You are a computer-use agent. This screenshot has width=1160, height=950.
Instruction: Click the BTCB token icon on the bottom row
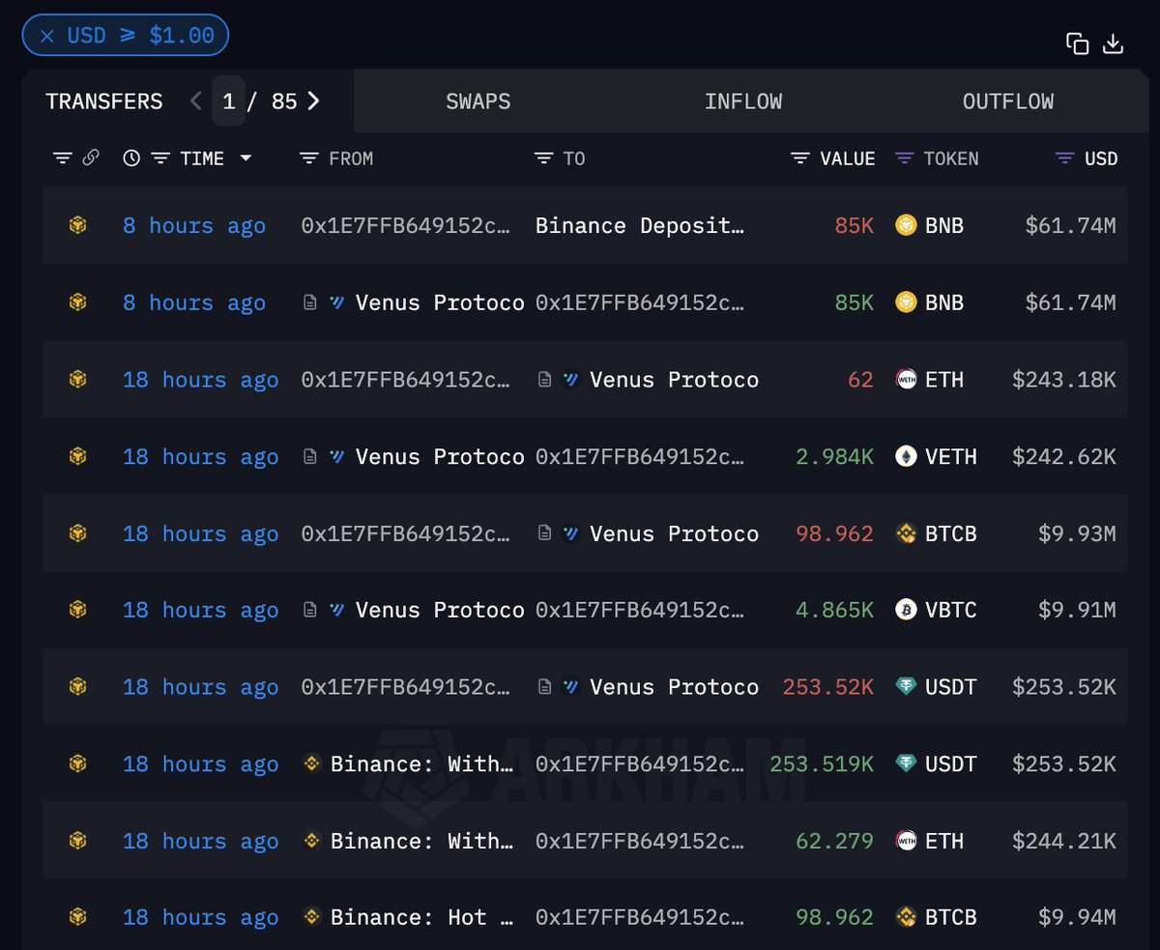[x=906, y=917]
